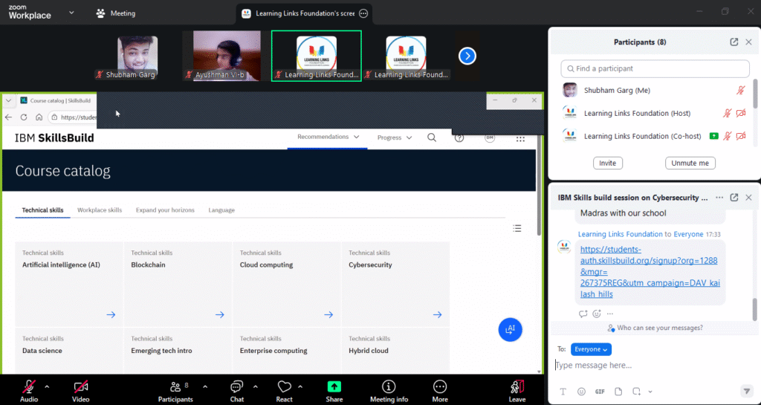761x405 pixels.
Task: Open the More options ellipsis in toolbar
Action: pos(440,387)
